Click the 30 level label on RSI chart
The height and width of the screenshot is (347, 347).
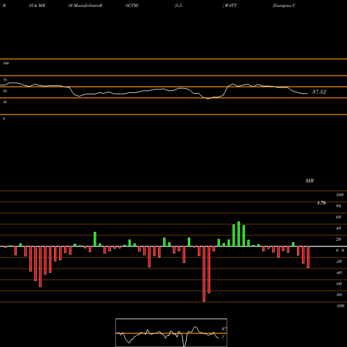5,102
